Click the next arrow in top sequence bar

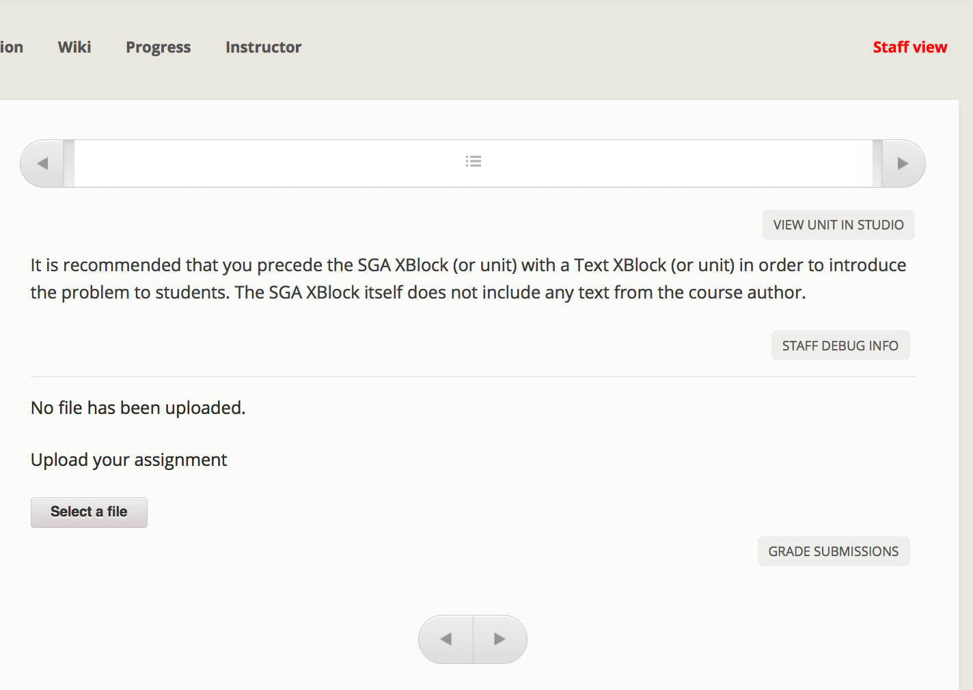(903, 164)
